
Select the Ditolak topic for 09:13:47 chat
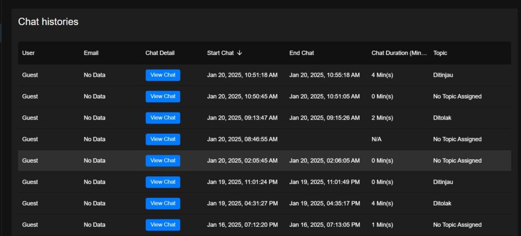[x=442, y=118]
